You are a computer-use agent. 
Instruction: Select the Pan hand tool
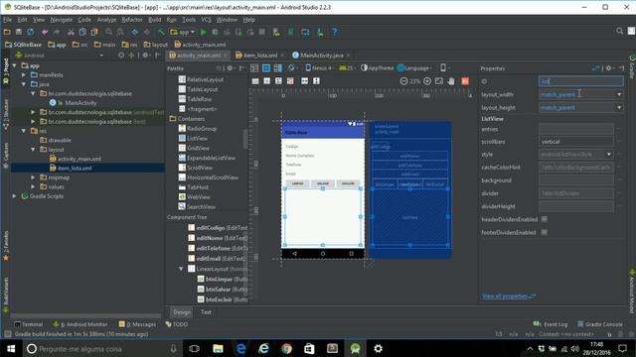(451, 81)
